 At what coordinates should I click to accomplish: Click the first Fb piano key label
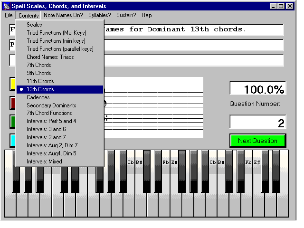coord(166,162)
